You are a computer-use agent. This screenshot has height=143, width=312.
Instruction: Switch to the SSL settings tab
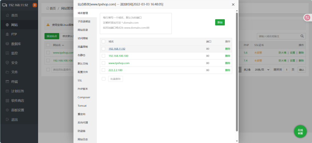pos(80,81)
